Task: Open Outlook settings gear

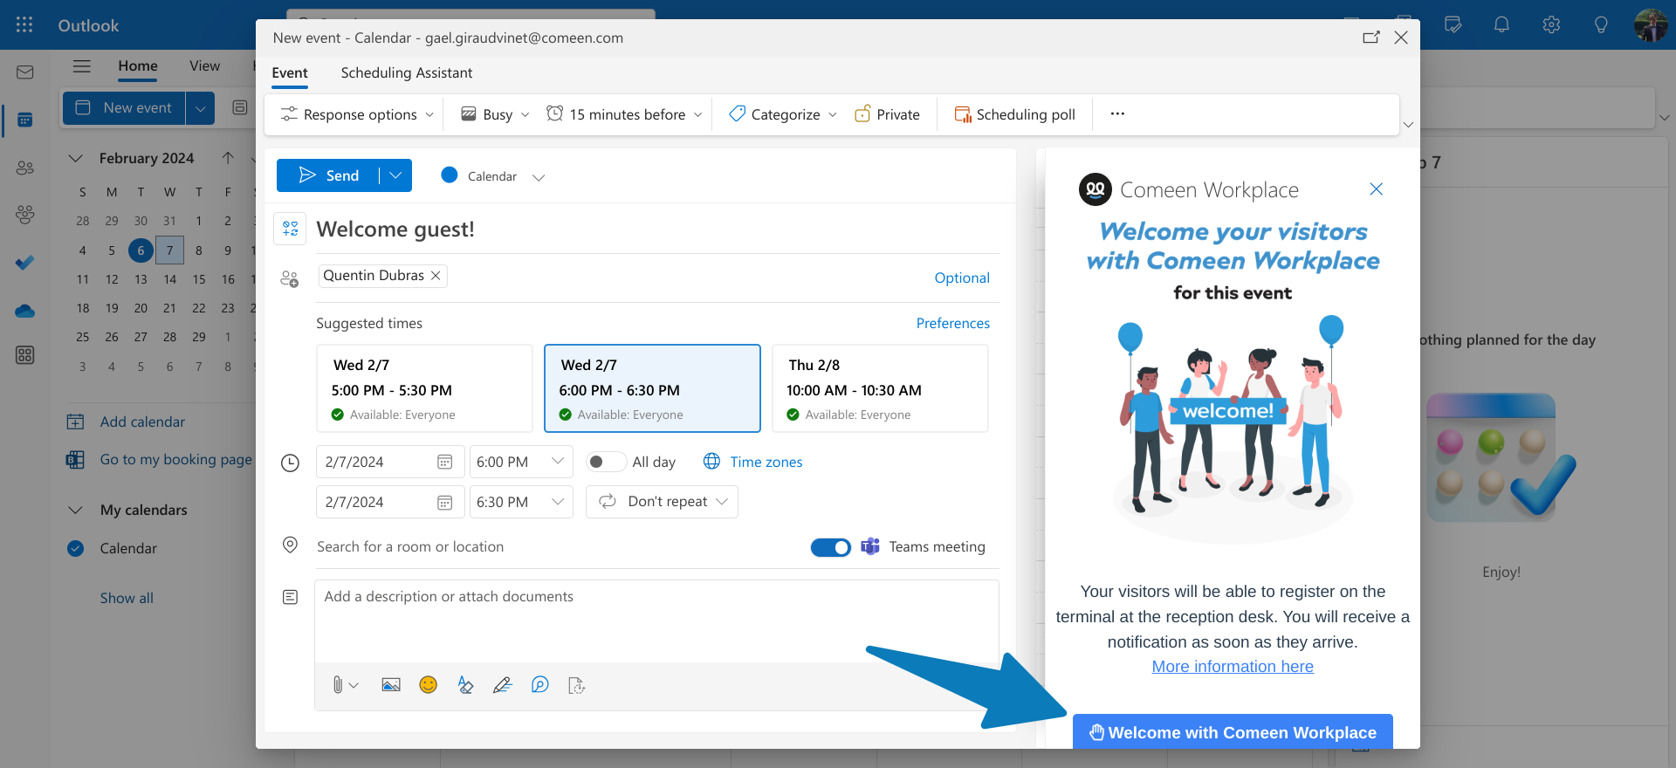Action: click(1551, 24)
